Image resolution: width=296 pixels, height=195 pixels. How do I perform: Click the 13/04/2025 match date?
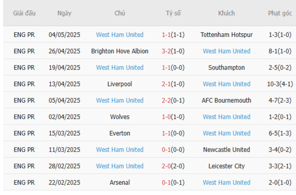click(64, 84)
